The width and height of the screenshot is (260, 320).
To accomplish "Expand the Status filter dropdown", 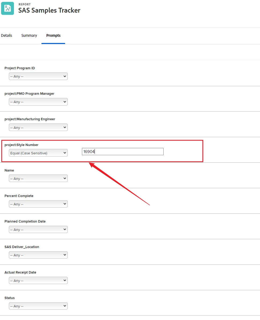I will tap(38, 306).
